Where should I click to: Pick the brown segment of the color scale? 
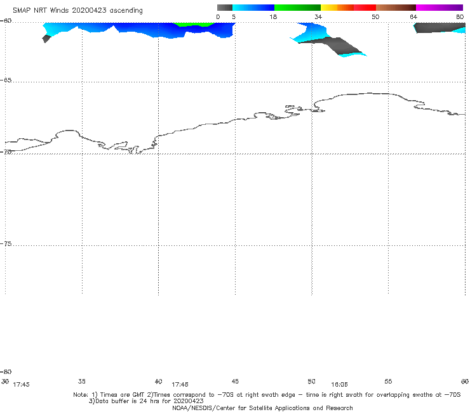point(396,8)
